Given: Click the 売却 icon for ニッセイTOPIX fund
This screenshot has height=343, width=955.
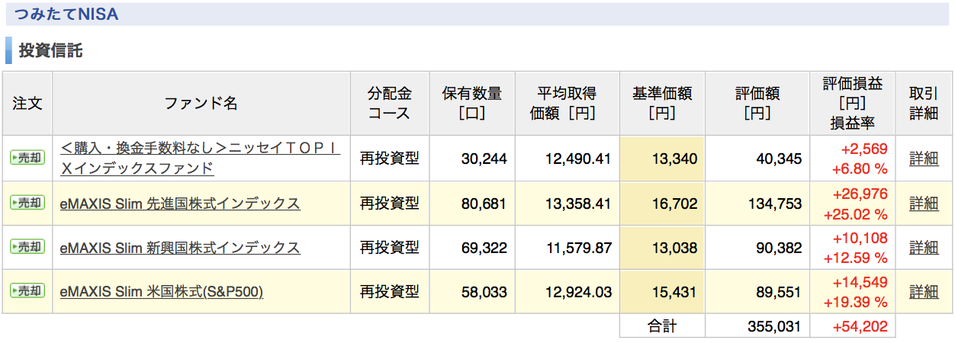Looking at the screenshot, I should coord(27,158).
